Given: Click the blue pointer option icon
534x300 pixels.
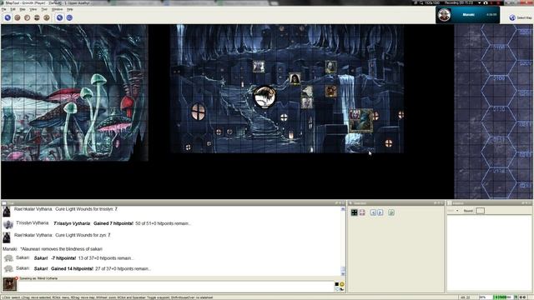Looking at the screenshot, I should pyautogui.click(x=59, y=17).
